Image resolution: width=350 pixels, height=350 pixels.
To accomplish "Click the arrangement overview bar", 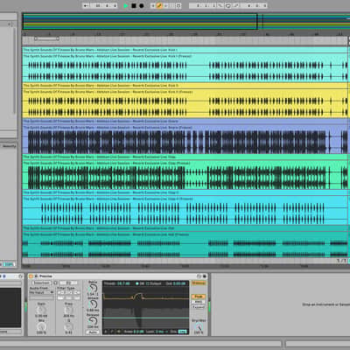I will pyautogui.click(x=186, y=21).
